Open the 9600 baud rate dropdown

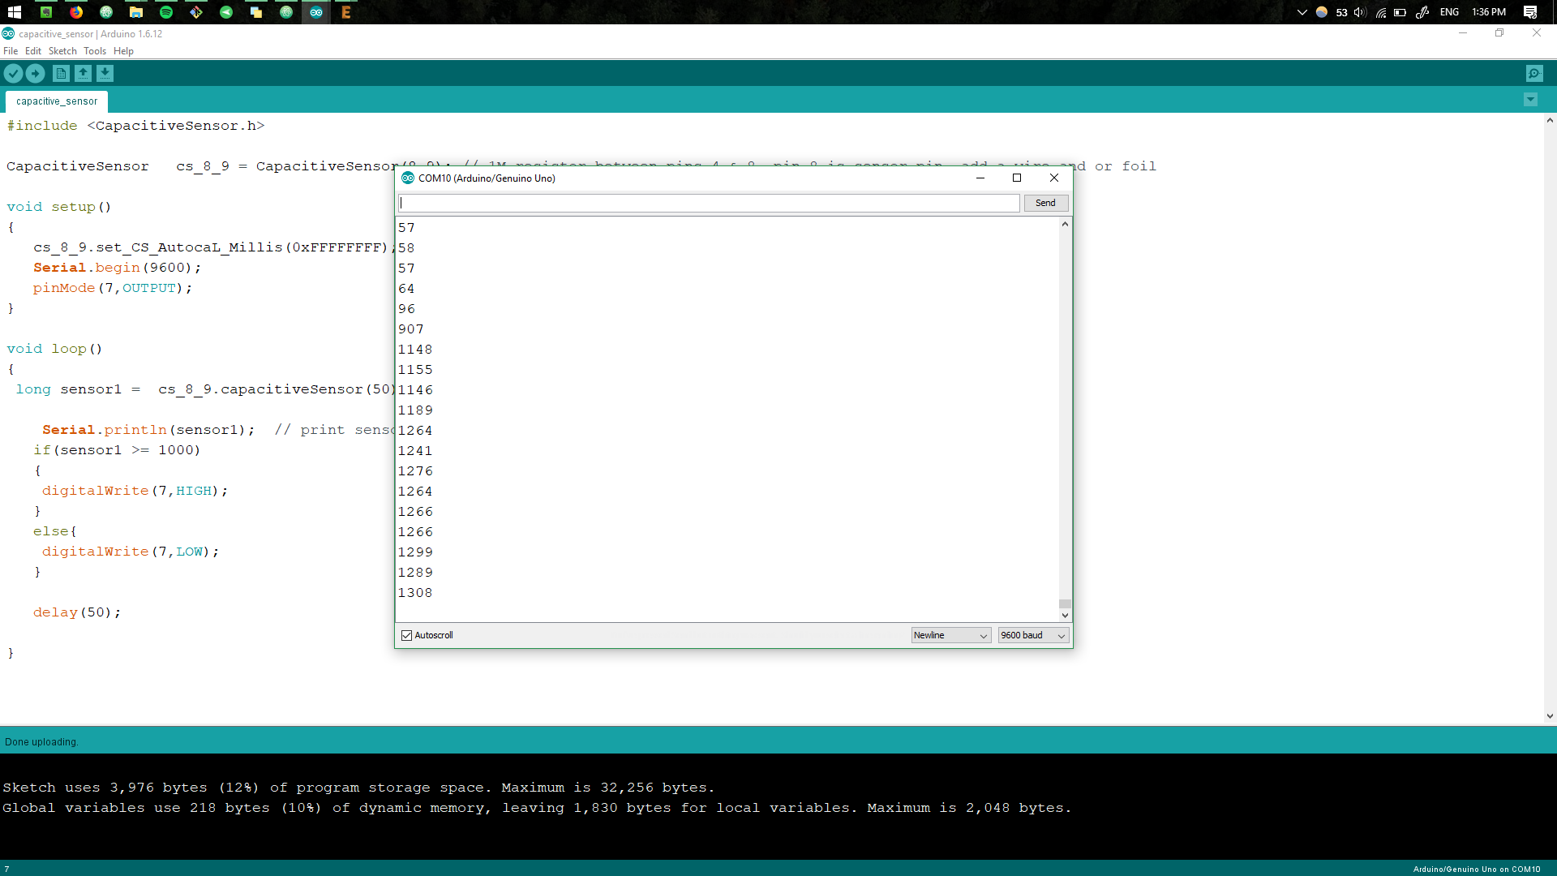tap(1033, 636)
